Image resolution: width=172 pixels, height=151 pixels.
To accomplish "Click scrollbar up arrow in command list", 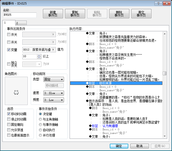I will pos(165,34).
